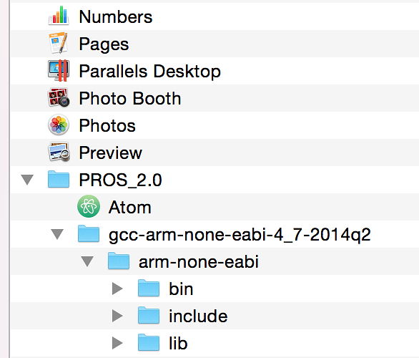The height and width of the screenshot is (358, 419).
Task: Select the arm-none-eabi folder name
Action: 199,261
